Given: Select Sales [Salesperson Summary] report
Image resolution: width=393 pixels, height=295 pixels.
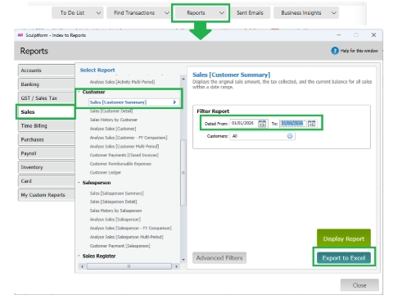Looking at the screenshot, I should click(116, 193).
